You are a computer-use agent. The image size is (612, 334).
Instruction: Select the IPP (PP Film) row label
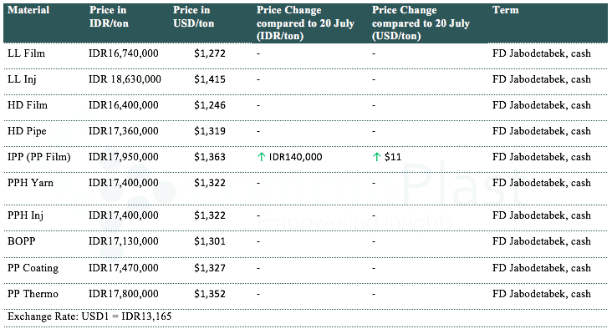(38, 157)
